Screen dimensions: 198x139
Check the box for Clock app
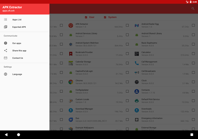point(193,82)
